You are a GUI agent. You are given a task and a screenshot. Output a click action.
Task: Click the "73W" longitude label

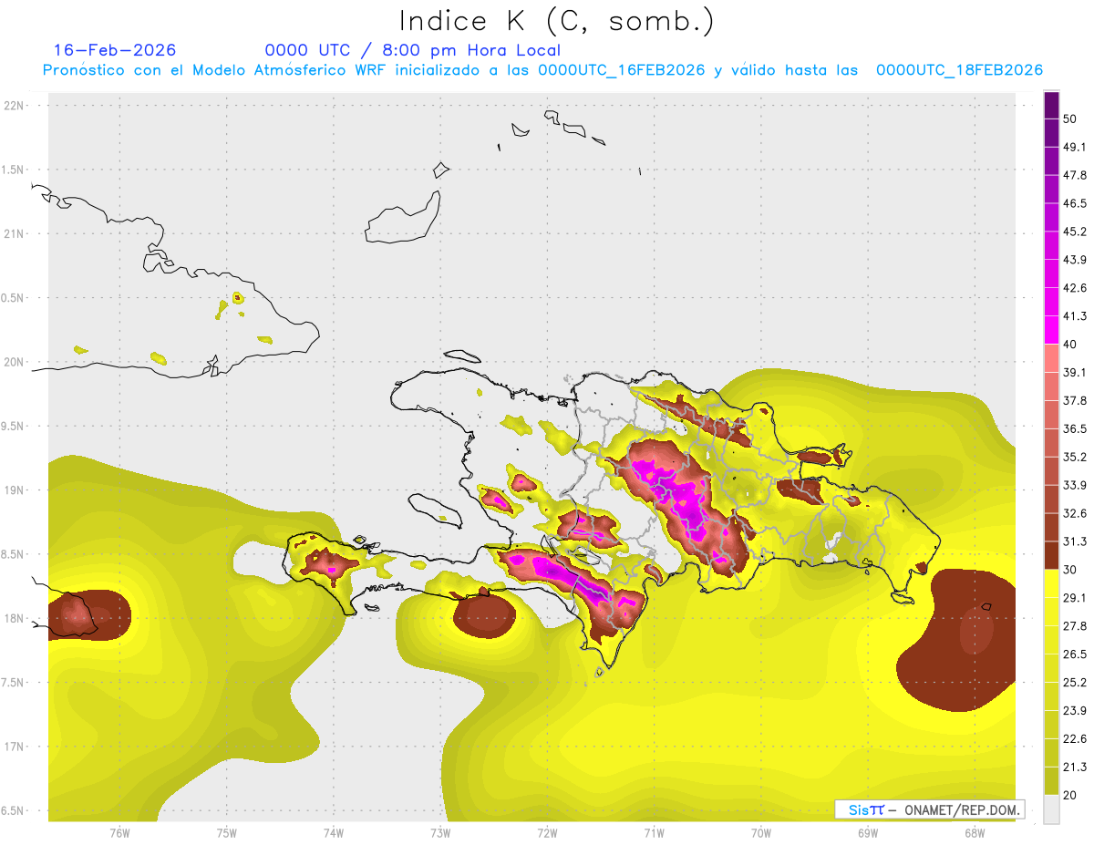tap(440, 833)
